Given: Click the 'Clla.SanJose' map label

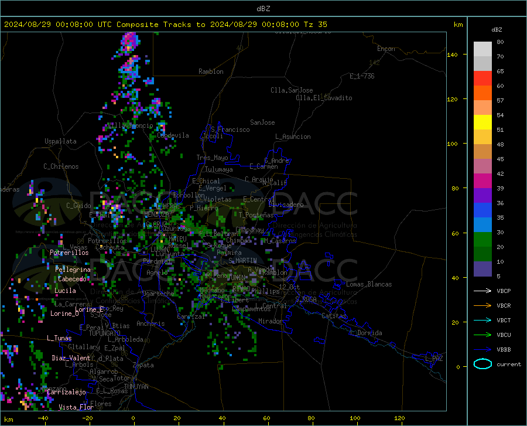Looking at the screenshot, I should pos(292,90).
